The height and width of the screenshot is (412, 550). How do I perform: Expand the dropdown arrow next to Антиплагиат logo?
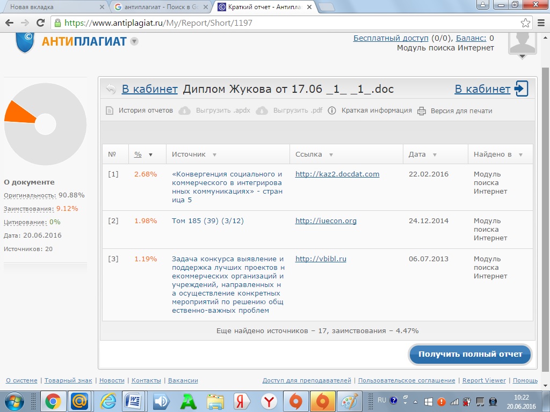(x=134, y=41)
